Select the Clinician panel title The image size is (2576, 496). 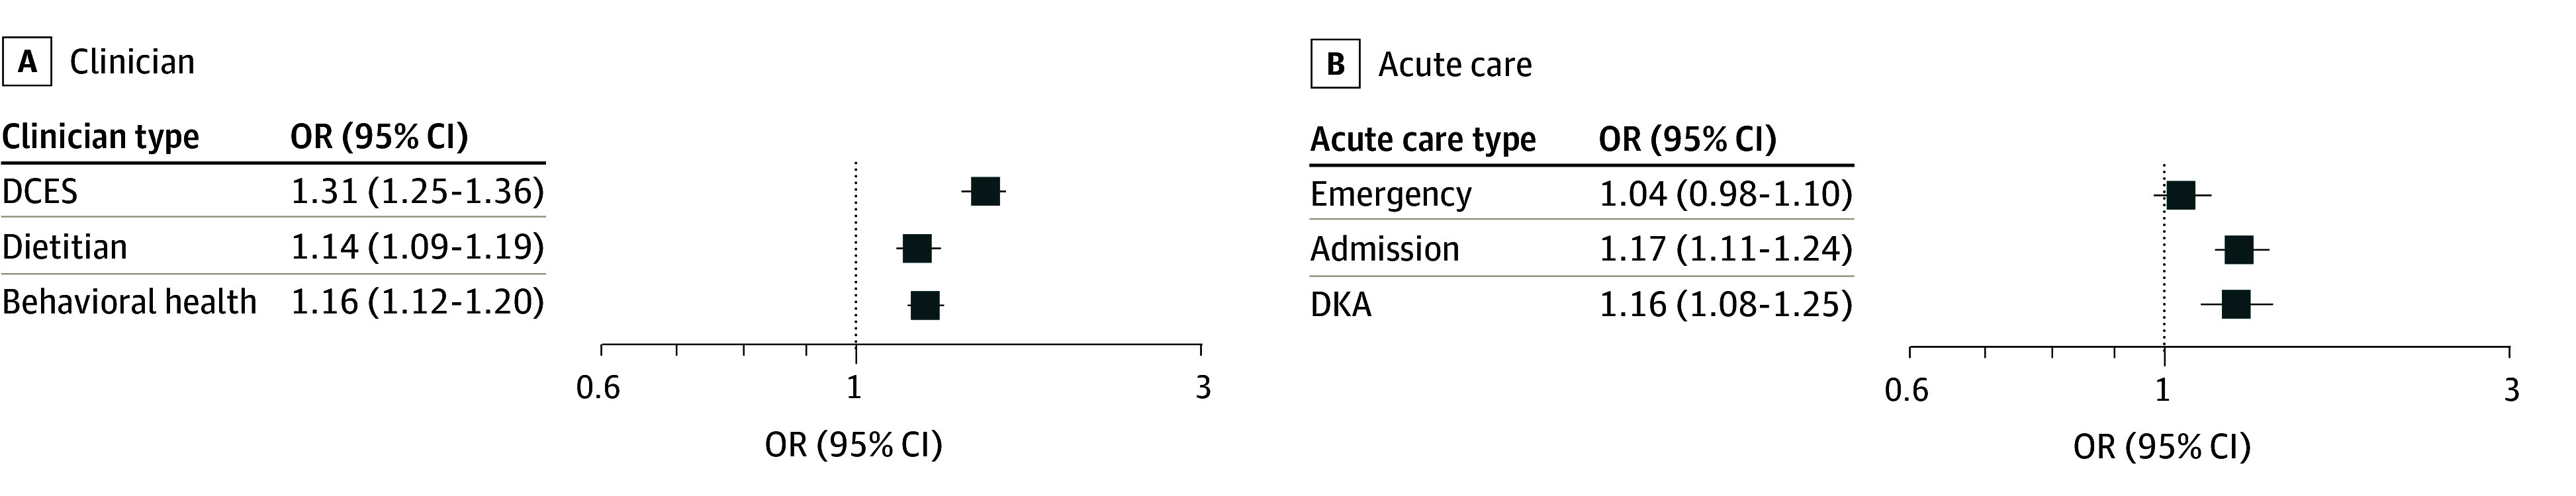pos(132,62)
